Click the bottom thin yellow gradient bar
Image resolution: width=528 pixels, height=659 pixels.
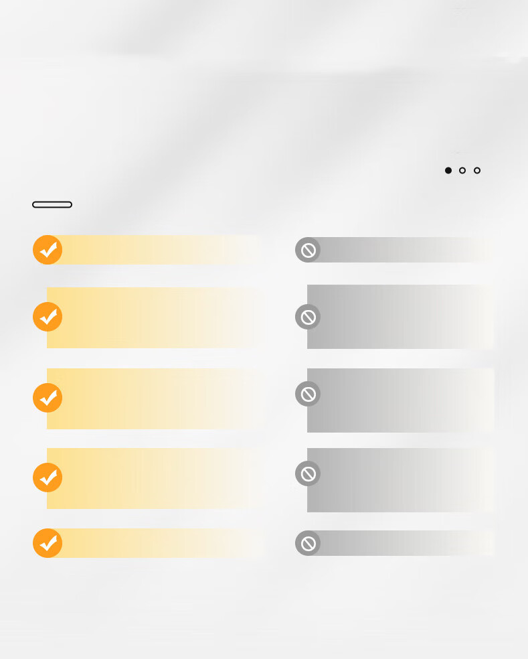(x=155, y=543)
